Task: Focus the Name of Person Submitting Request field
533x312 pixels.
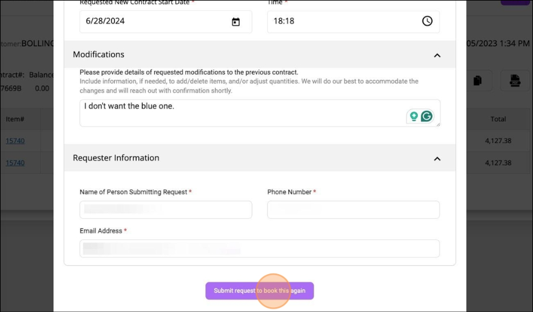Action: tap(165, 210)
